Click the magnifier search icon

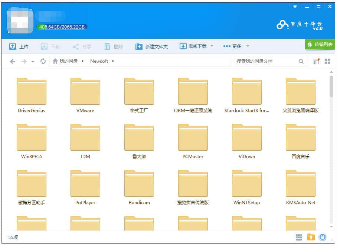(301, 62)
